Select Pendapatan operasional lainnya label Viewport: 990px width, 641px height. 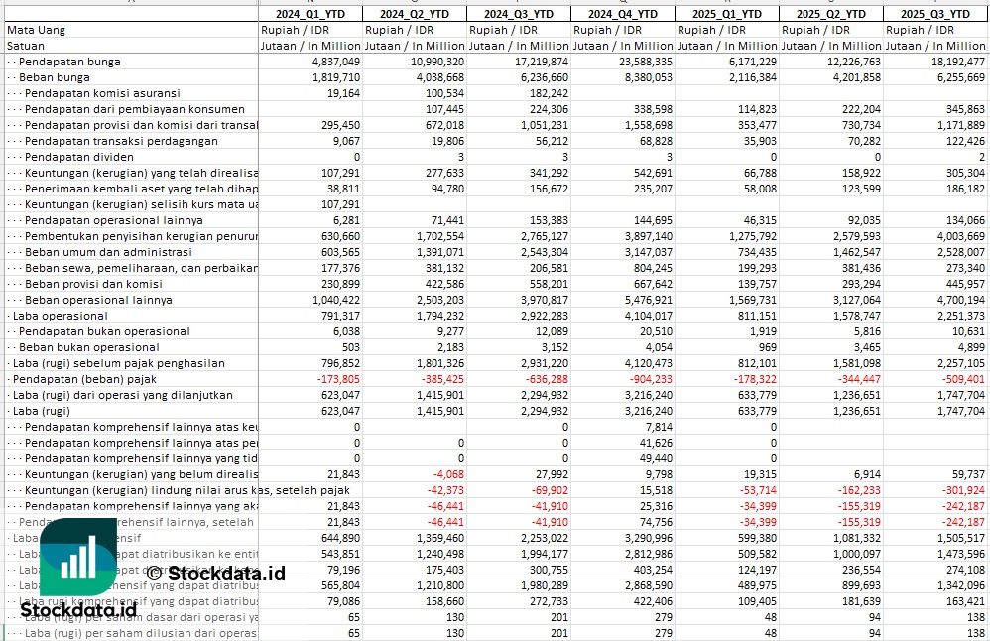pos(114,220)
